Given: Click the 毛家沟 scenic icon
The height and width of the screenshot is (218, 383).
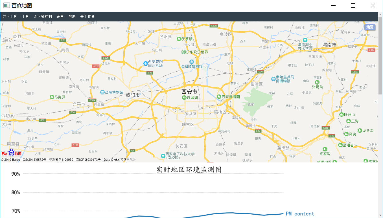Looking at the screenshot, I should pyautogui.click(x=325, y=149).
